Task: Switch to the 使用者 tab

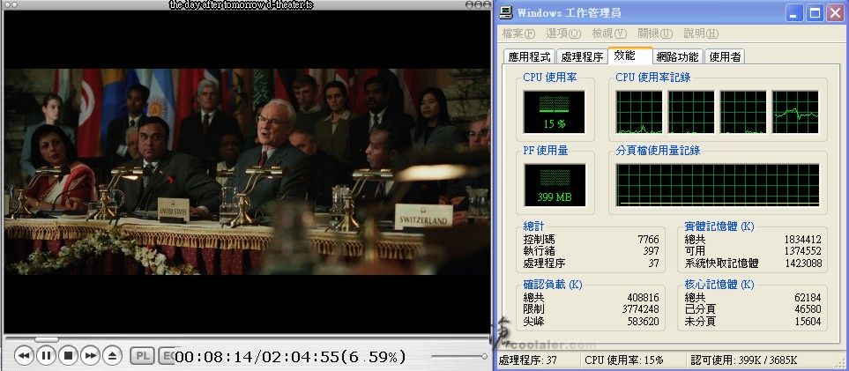Action: tap(725, 57)
